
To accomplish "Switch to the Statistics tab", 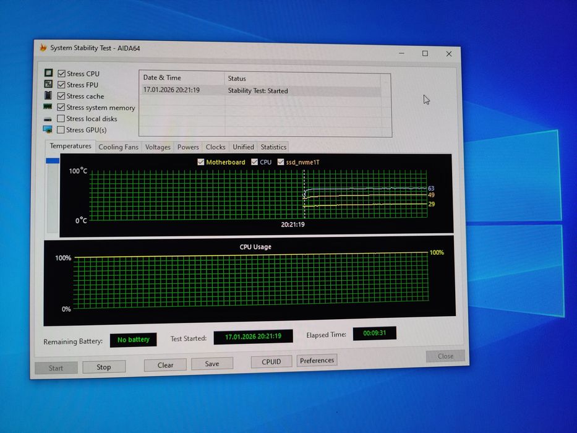I will point(273,147).
